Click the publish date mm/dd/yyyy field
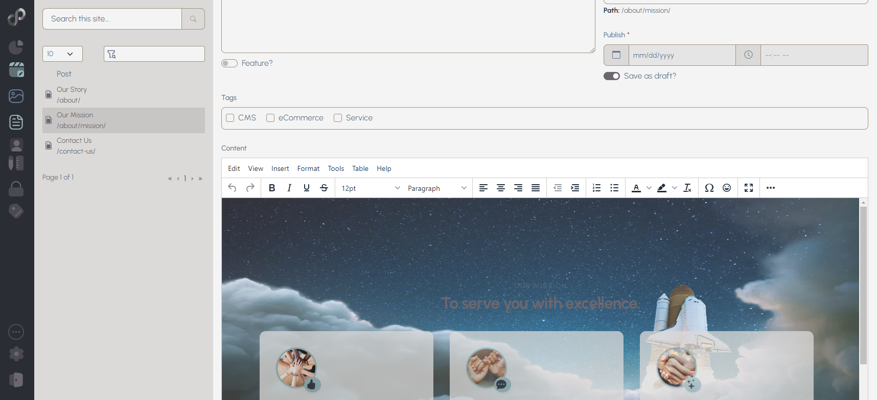The width and height of the screenshot is (877, 400). (682, 55)
